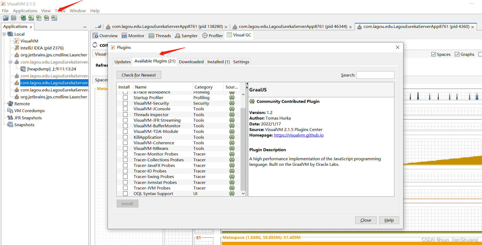
Task: Check the Startup Profiler install box
Action: point(125,98)
